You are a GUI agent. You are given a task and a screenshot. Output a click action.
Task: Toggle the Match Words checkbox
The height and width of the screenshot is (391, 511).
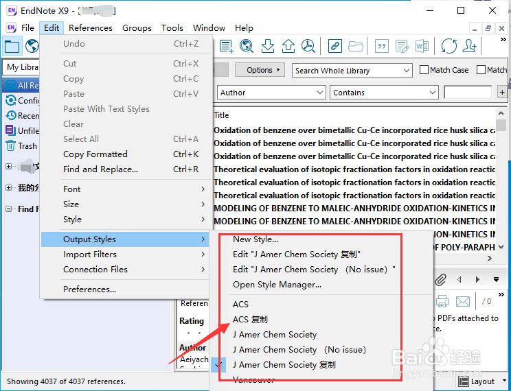point(481,70)
